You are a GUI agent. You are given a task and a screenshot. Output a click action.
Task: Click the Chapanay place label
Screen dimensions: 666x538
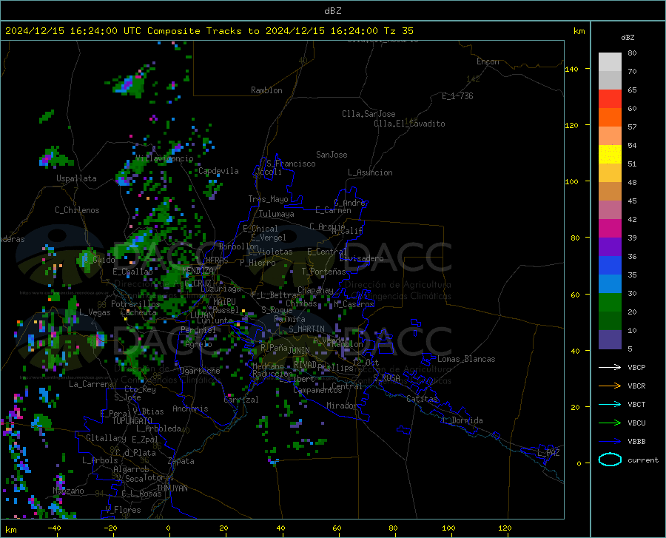pos(315,290)
